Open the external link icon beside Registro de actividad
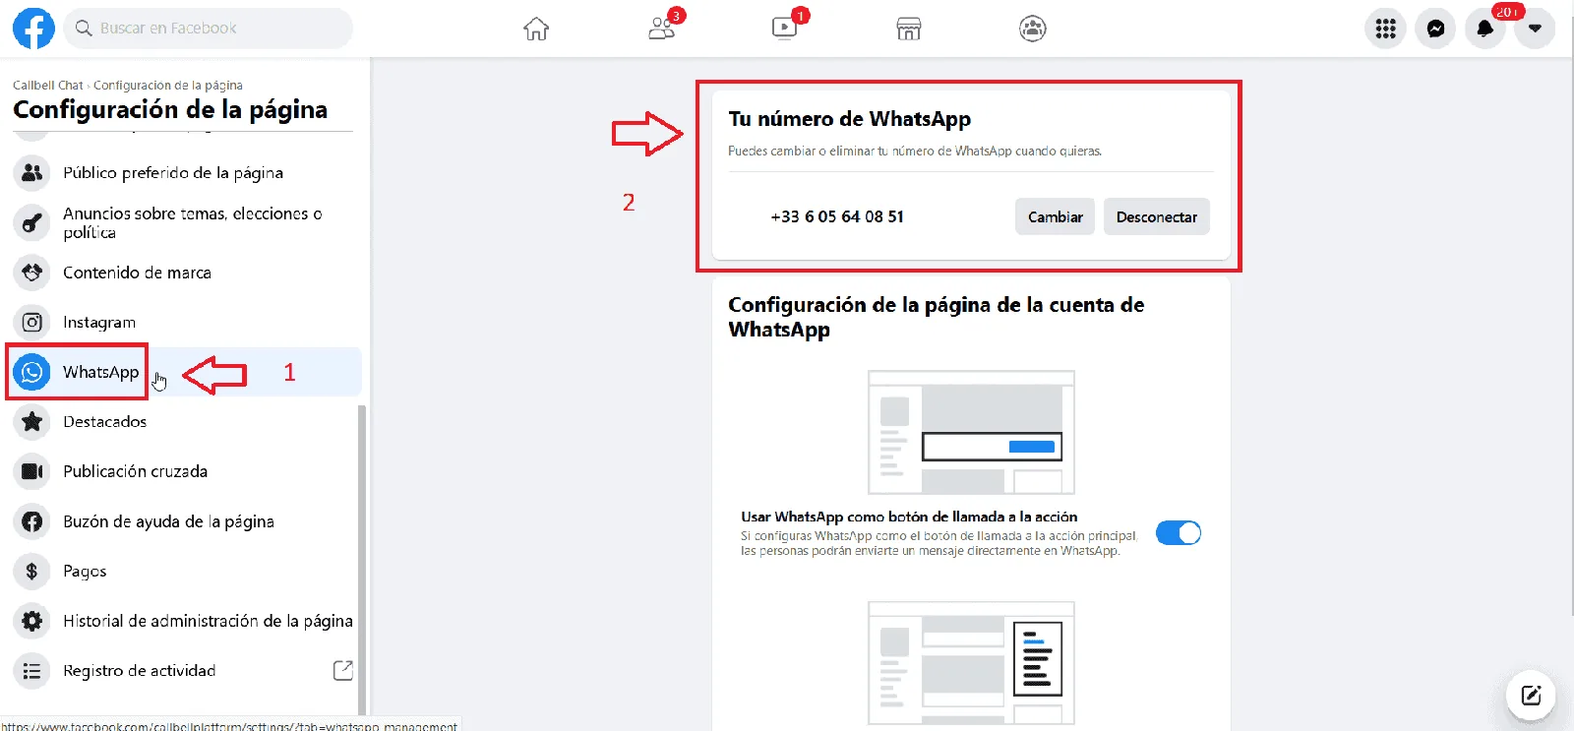The image size is (1574, 731). [x=343, y=670]
